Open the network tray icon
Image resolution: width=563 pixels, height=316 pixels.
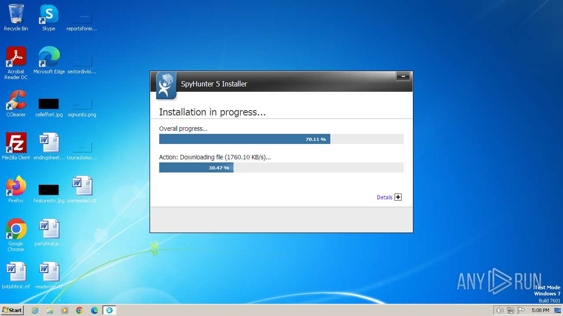pos(510,310)
